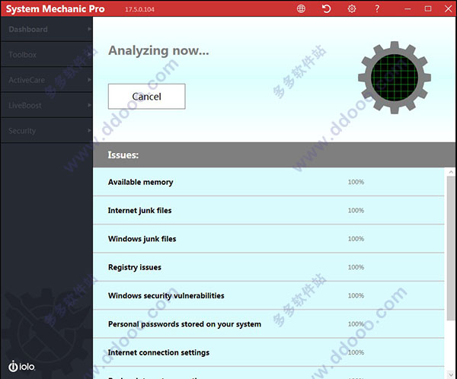
Task: Expand the ActiveCare arrow in sidebar
Action: click(x=89, y=80)
